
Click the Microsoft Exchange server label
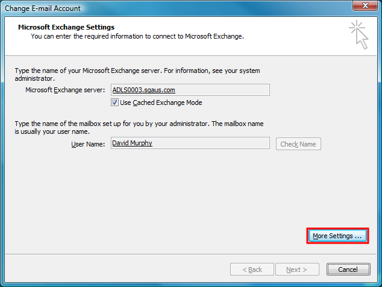click(x=65, y=90)
